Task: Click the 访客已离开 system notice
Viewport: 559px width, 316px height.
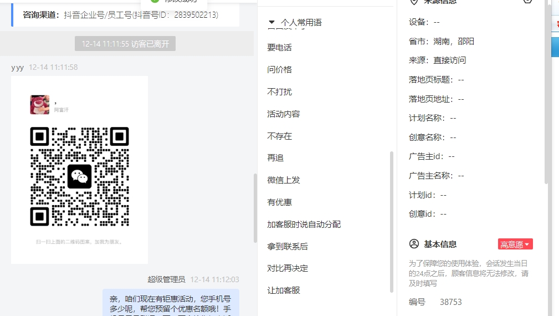Action: (125, 43)
